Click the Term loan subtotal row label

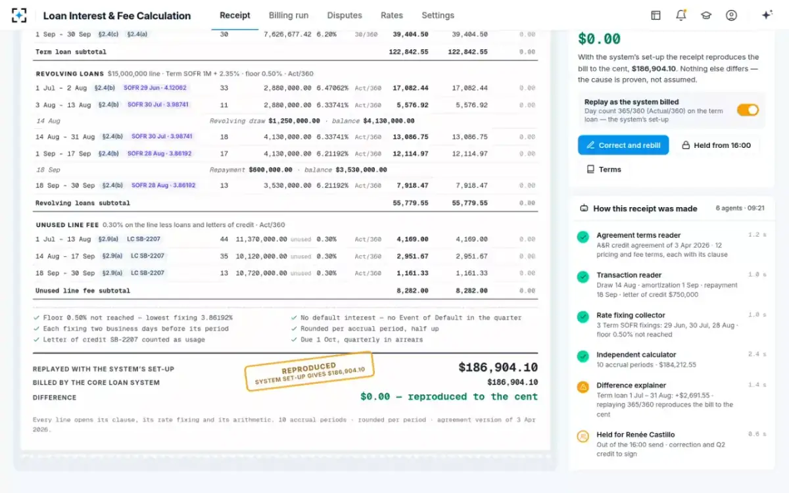(70, 52)
